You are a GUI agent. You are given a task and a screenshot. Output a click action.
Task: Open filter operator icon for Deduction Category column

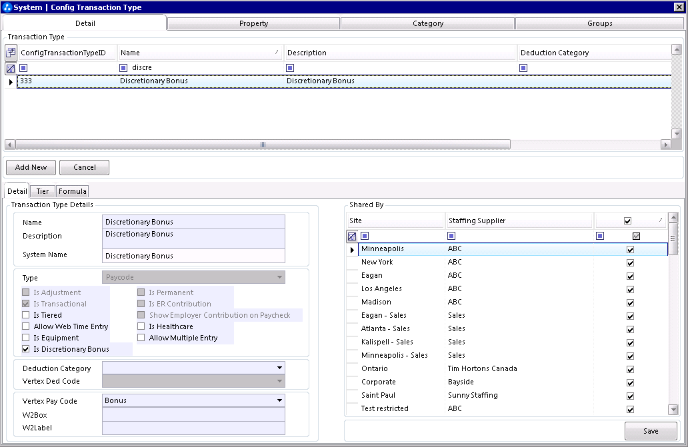(523, 68)
